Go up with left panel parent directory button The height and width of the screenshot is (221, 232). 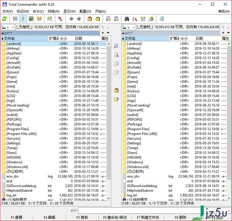[108, 27]
